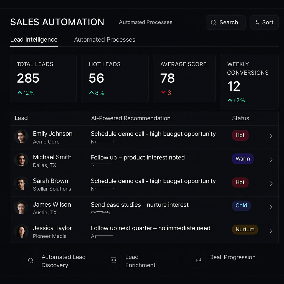Viewport: 284px width, 284px height.
Task: Click the Deal Progression icon
Action: (x=197, y=260)
